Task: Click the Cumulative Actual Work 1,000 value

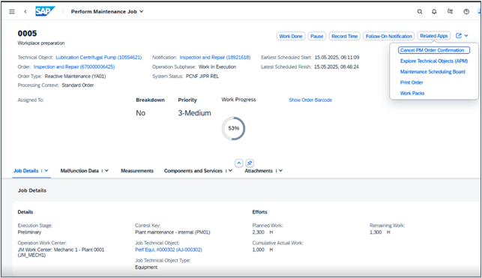Action: point(262,250)
